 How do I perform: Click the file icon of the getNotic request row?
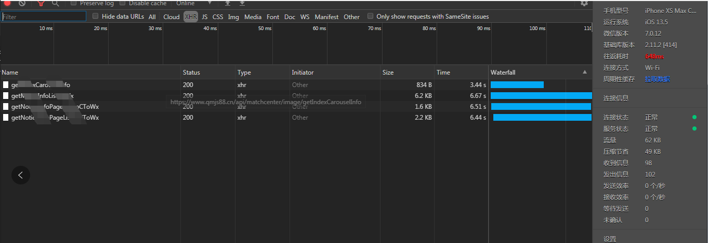[6, 118]
